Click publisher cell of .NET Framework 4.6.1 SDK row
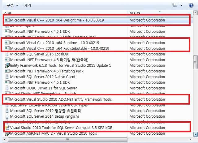The image size is (198, 143). (147, 83)
